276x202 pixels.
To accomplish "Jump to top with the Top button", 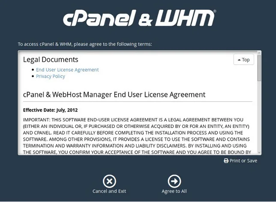I will coord(243,60).
